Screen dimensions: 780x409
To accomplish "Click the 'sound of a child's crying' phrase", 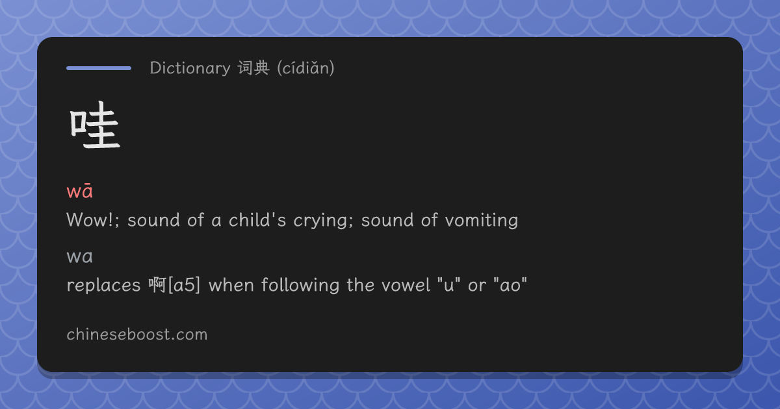I will 240,221.
